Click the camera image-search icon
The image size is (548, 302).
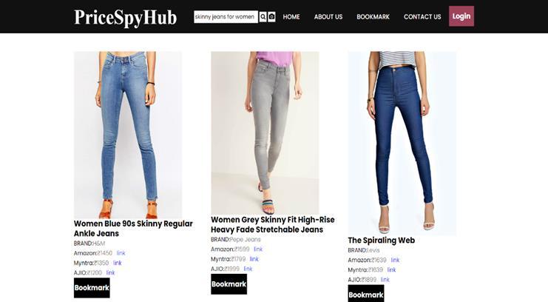(x=271, y=17)
